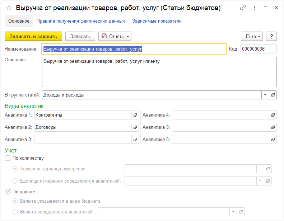Click the open icon beside Аналитика 2 Договоры
This screenshot has height=221, width=284.
(135, 127)
